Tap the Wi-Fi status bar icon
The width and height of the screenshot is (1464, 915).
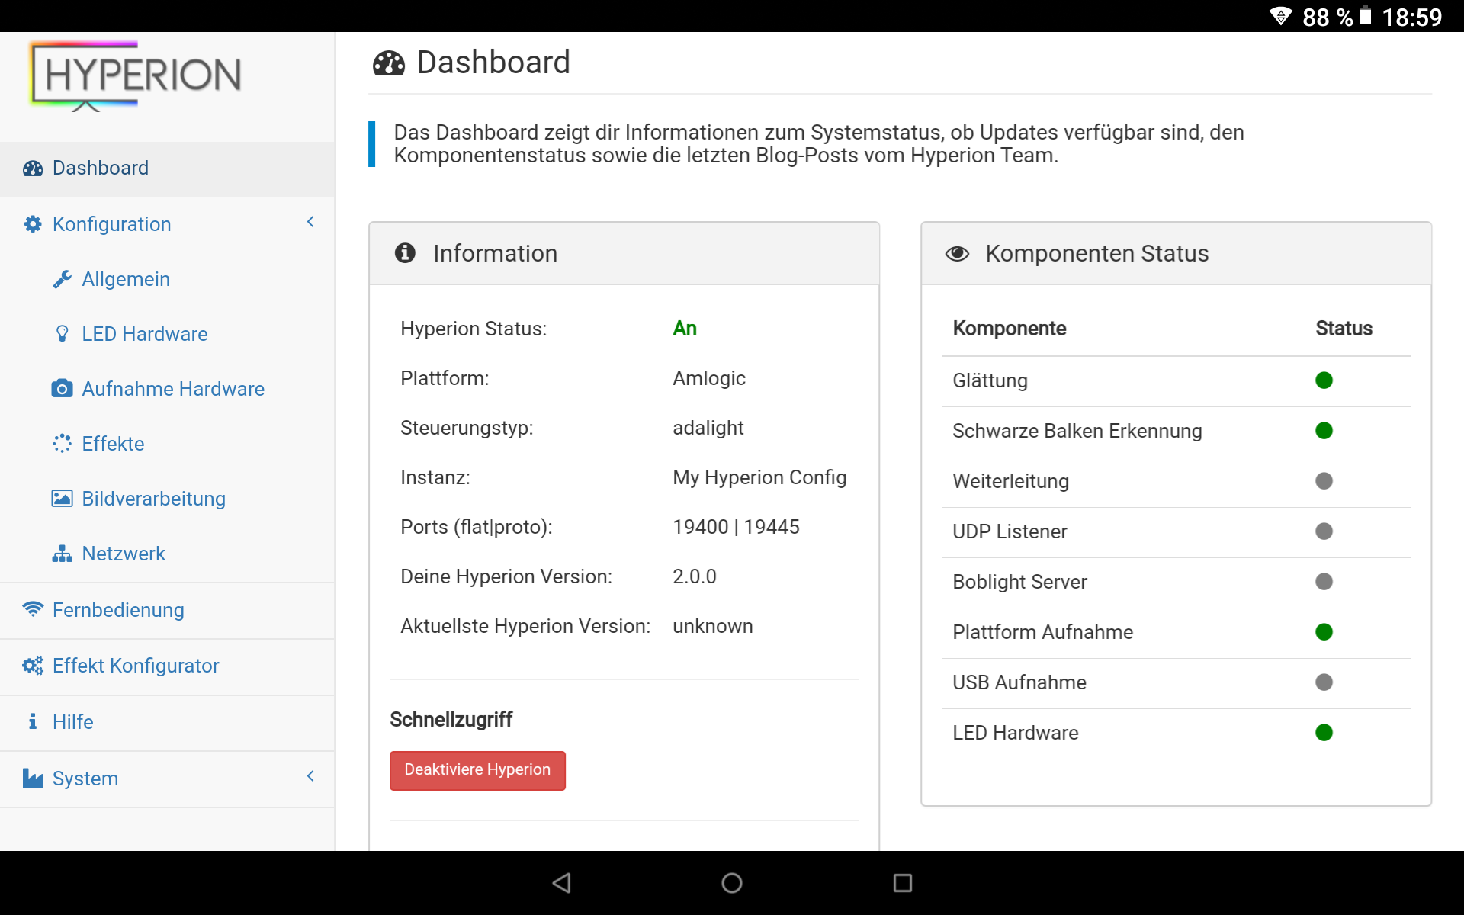pyautogui.click(x=1280, y=16)
